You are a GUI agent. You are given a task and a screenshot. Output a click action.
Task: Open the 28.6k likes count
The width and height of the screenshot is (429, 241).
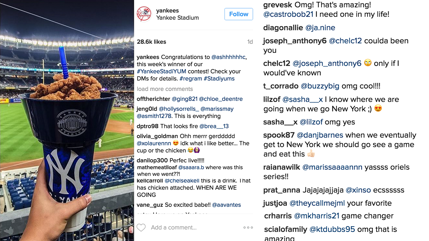point(151,42)
